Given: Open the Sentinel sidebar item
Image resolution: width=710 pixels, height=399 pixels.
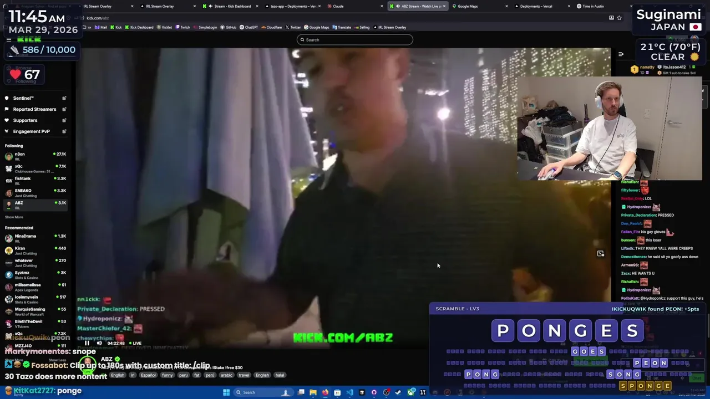Looking at the screenshot, I should coord(35,98).
